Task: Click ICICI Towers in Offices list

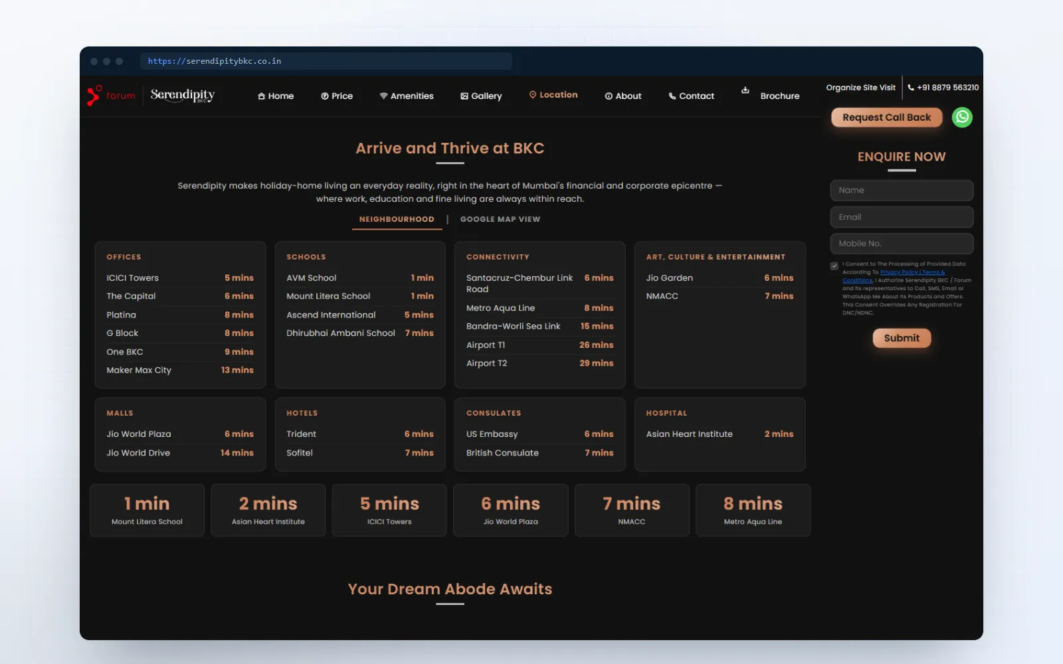Action: pyautogui.click(x=180, y=278)
